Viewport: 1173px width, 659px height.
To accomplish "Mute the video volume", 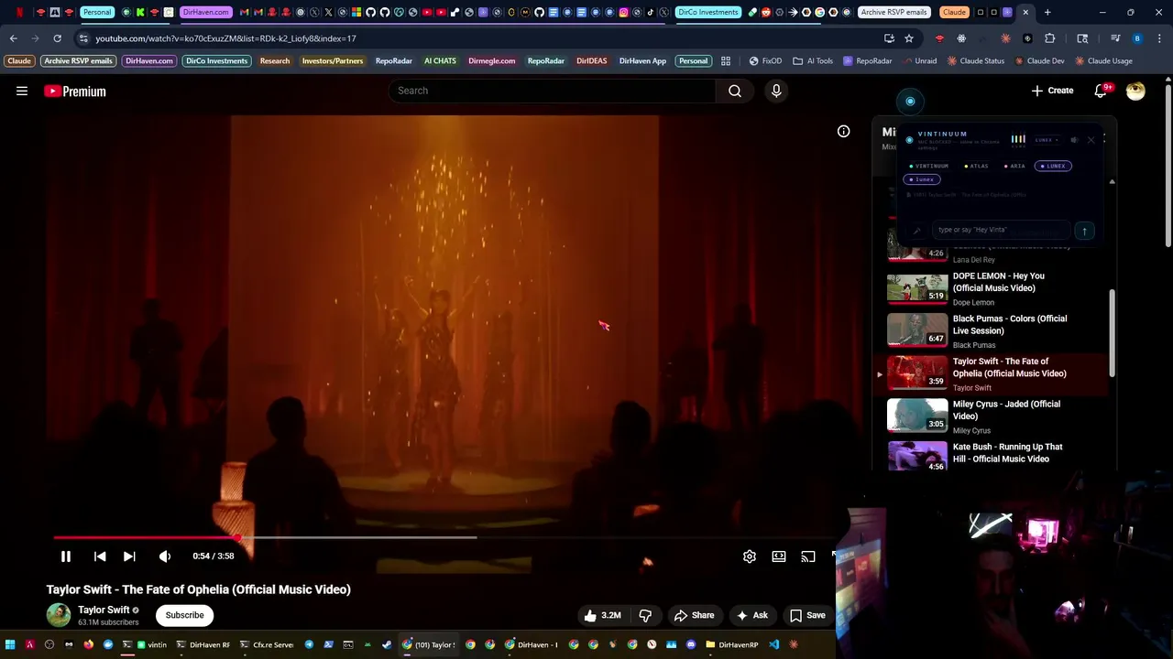I will tap(165, 556).
